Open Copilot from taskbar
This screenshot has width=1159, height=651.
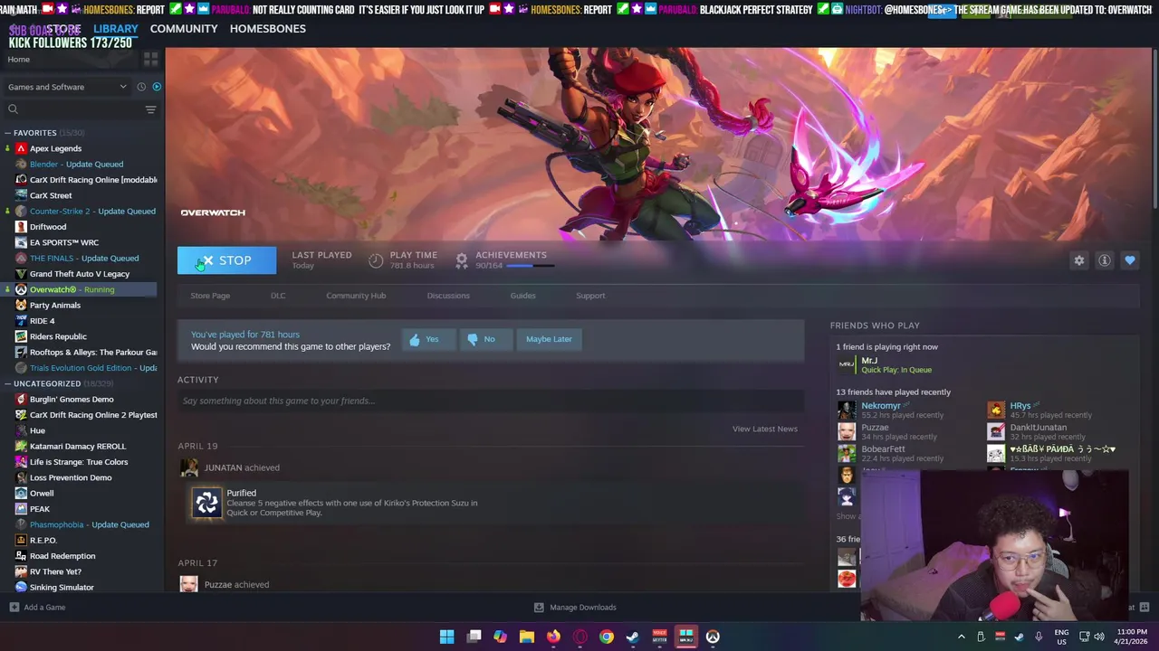(501, 637)
